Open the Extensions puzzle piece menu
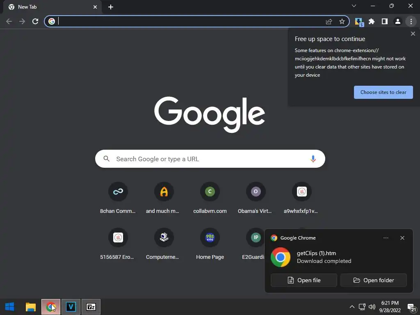This screenshot has width=420, height=315. pyautogui.click(x=372, y=21)
